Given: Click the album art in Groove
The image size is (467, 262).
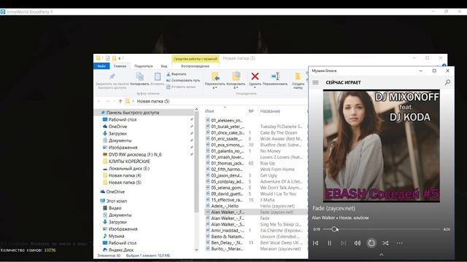Looking at the screenshot, I should coord(382,146).
